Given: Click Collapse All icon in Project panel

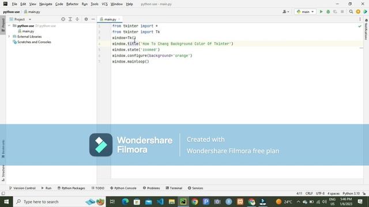Looking at the screenshot, I should click(x=77, y=19).
